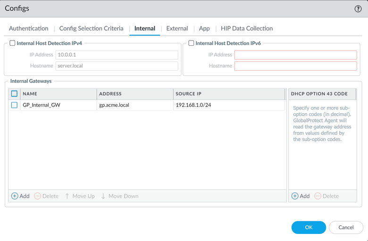The width and height of the screenshot is (368, 241).
Task: Select the GP_Internal_GW row checkbox
Action: 14,105
